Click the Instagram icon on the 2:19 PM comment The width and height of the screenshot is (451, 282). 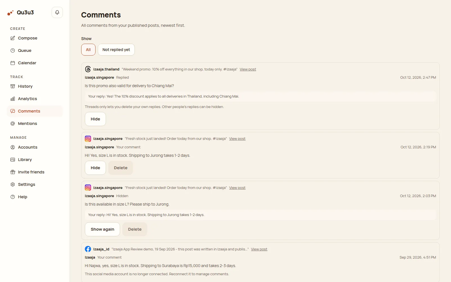(88, 139)
